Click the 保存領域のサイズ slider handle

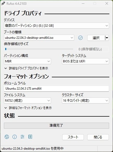click(6, 49)
